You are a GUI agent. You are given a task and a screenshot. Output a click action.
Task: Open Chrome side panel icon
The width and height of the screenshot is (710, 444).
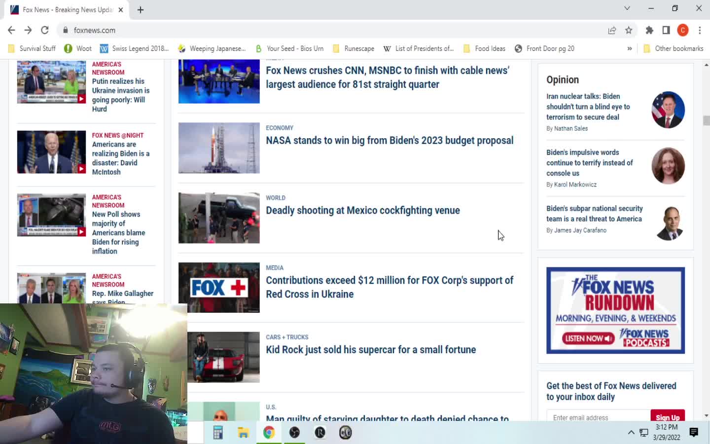(x=666, y=30)
